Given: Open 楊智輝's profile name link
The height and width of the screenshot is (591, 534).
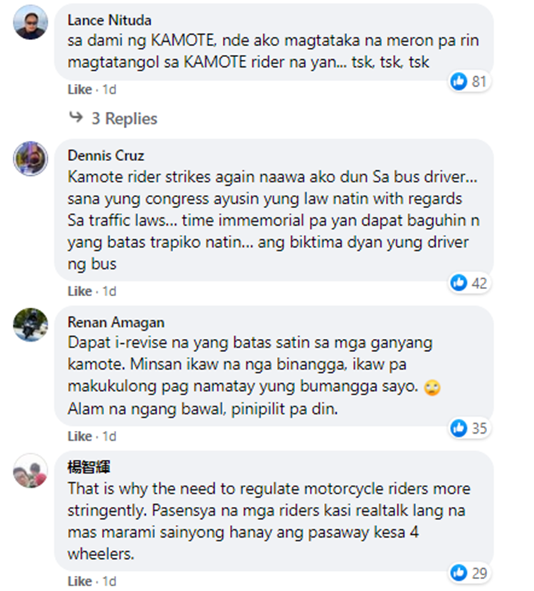Looking at the screenshot, I should (89, 467).
